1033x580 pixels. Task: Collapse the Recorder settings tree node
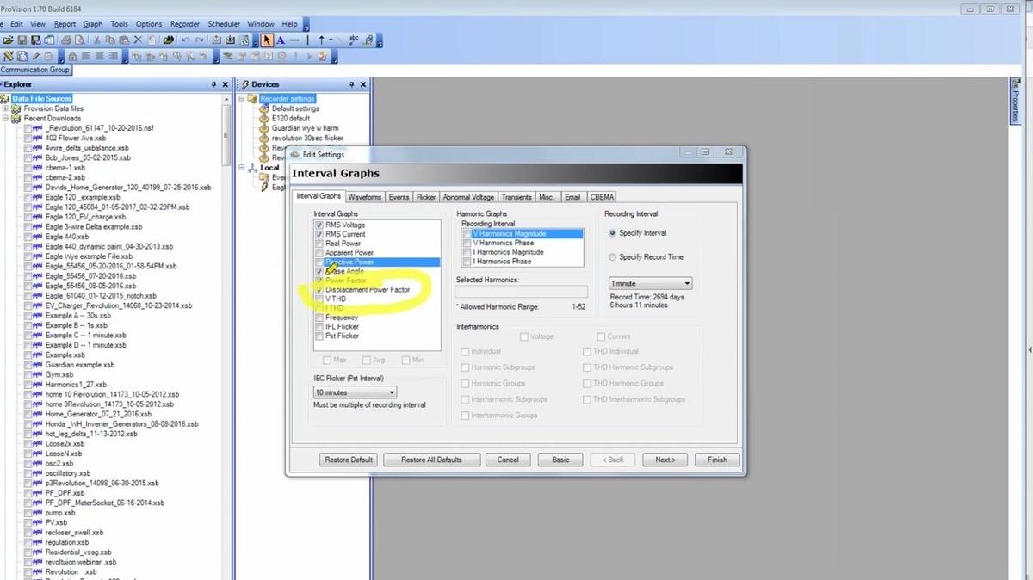pos(242,99)
